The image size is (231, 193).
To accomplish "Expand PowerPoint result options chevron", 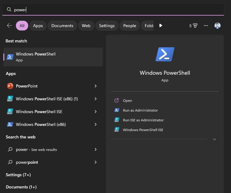I will pos(96,86).
